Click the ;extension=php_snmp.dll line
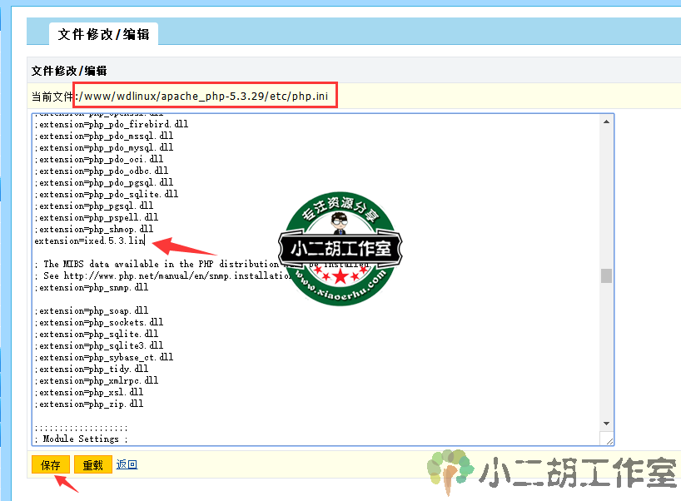Image resolution: width=681 pixels, height=501 pixels. click(x=92, y=287)
